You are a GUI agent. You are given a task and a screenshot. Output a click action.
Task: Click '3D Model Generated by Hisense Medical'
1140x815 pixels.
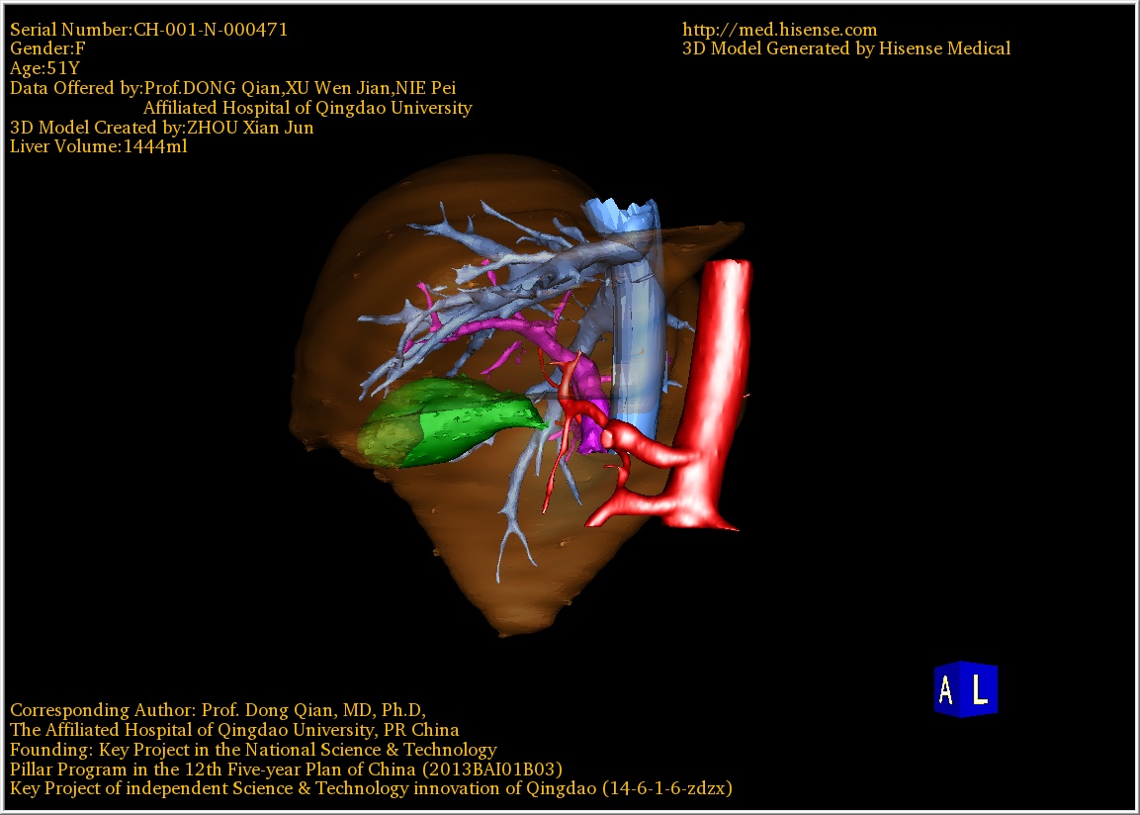pos(846,48)
